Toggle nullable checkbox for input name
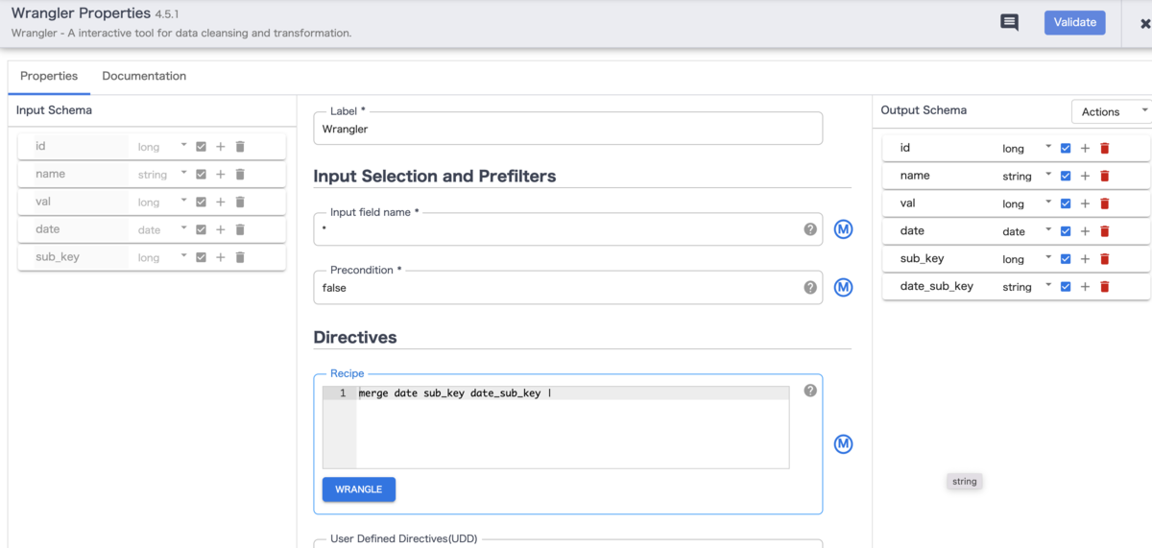This screenshot has width=1152, height=548. pos(201,175)
